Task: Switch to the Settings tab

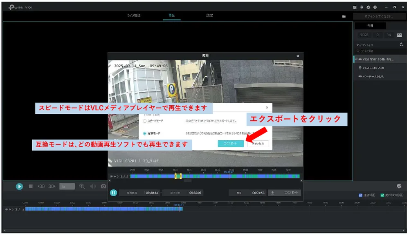Action: pos(209,16)
